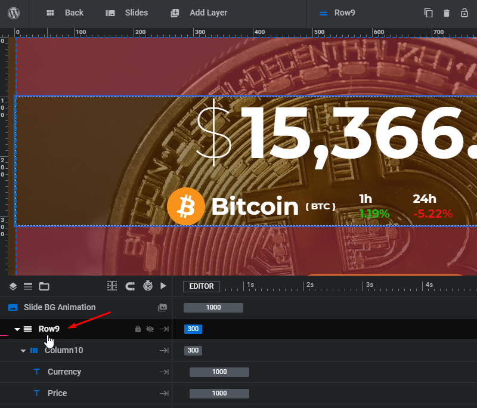The width and height of the screenshot is (477, 408).
Task: Click the list view icon in timeline
Action: (x=28, y=286)
